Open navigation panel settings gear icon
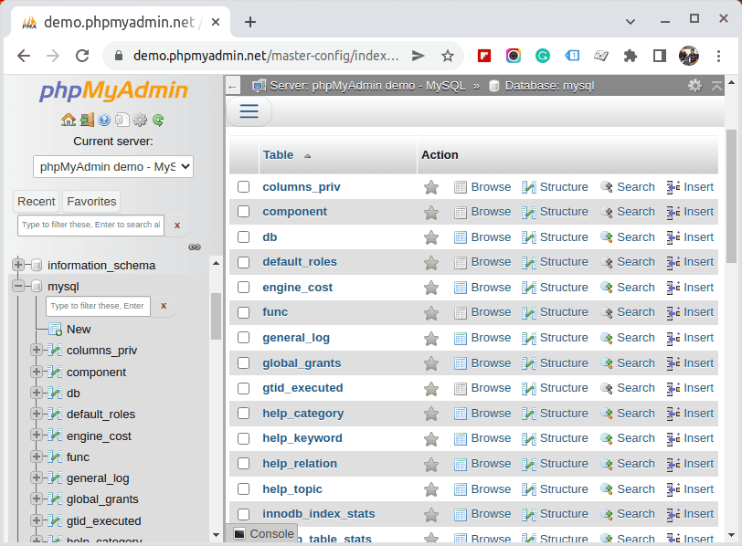Image resolution: width=742 pixels, height=546 pixels. pos(140,121)
